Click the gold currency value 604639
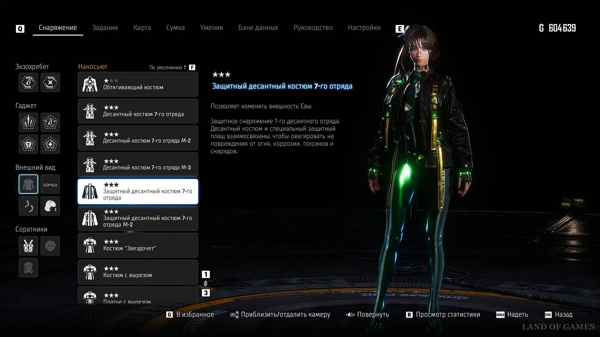Viewport: 600px width, 337px height. (562, 28)
